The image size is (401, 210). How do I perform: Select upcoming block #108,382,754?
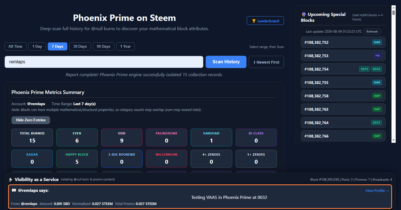tap(343, 69)
